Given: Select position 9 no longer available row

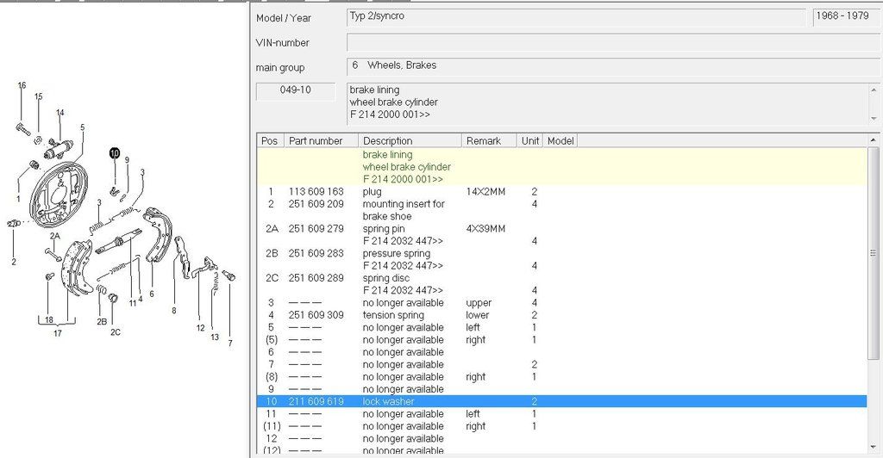Looking at the screenshot, I should 561,389.
